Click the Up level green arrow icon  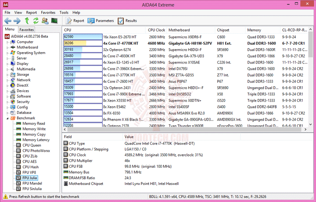click(x=27, y=21)
